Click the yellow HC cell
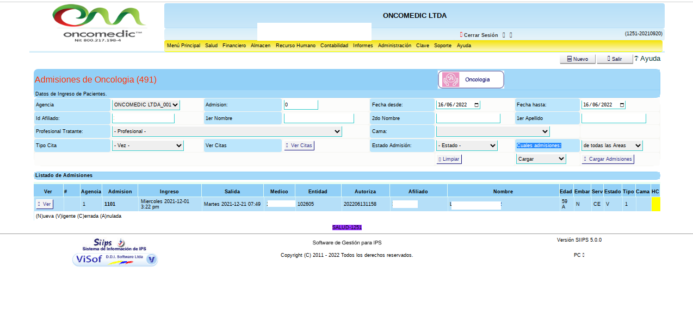The height and width of the screenshot is (322, 693). 655,204
